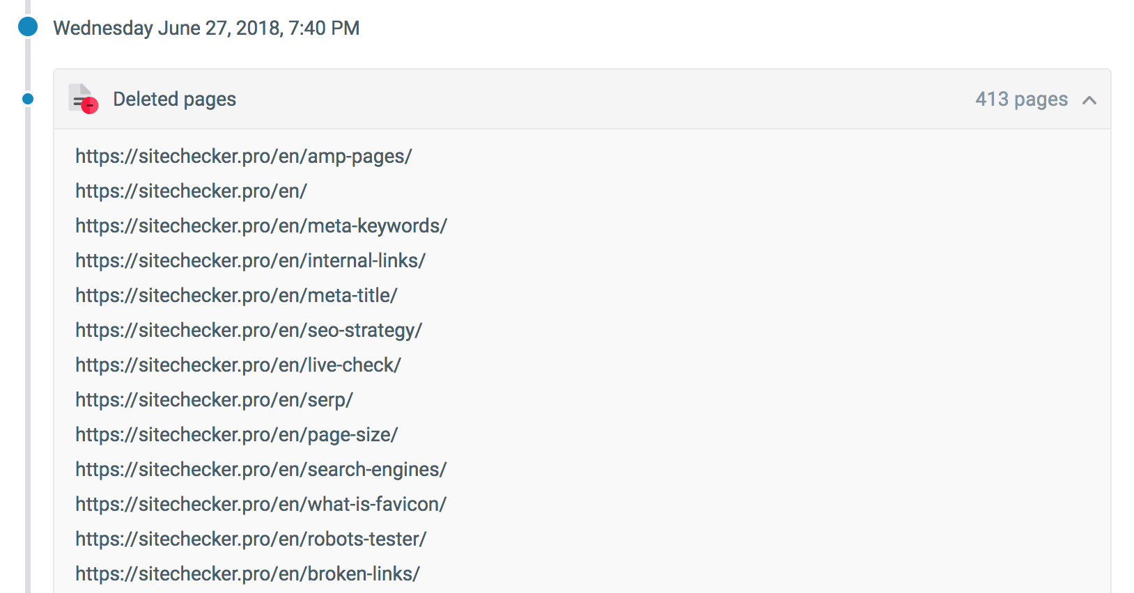Click the date 'Wednesday June 27, 2018, 7:40 PM'

206,29
